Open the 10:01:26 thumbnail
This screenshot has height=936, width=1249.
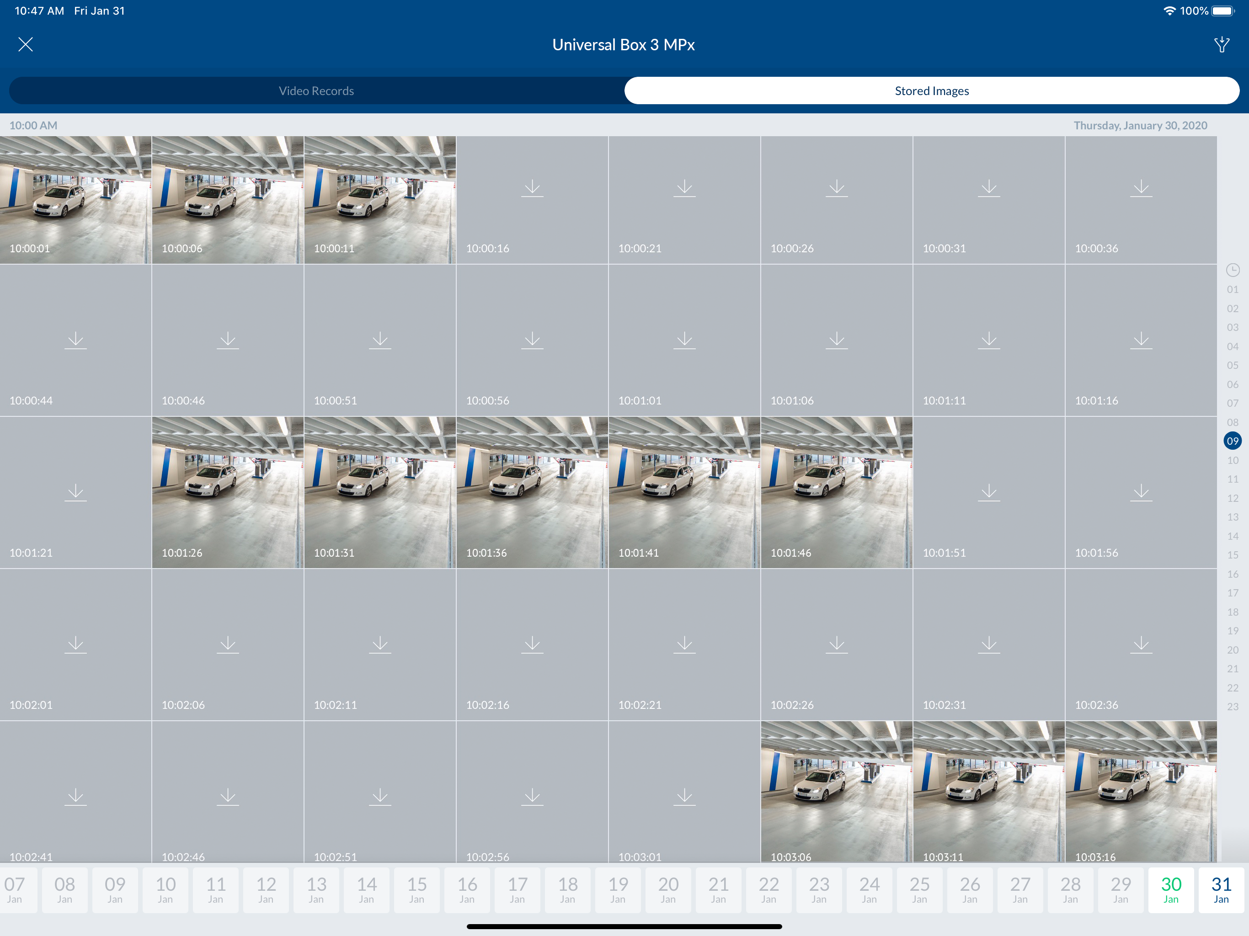pyautogui.click(x=228, y=492)
